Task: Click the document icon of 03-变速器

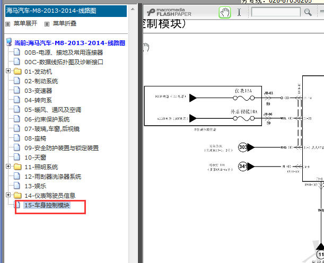Action: [17, 90]
